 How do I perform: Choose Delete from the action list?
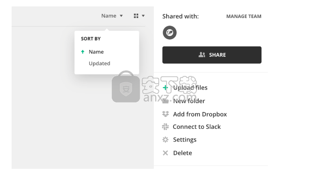[x=183, y=153]
